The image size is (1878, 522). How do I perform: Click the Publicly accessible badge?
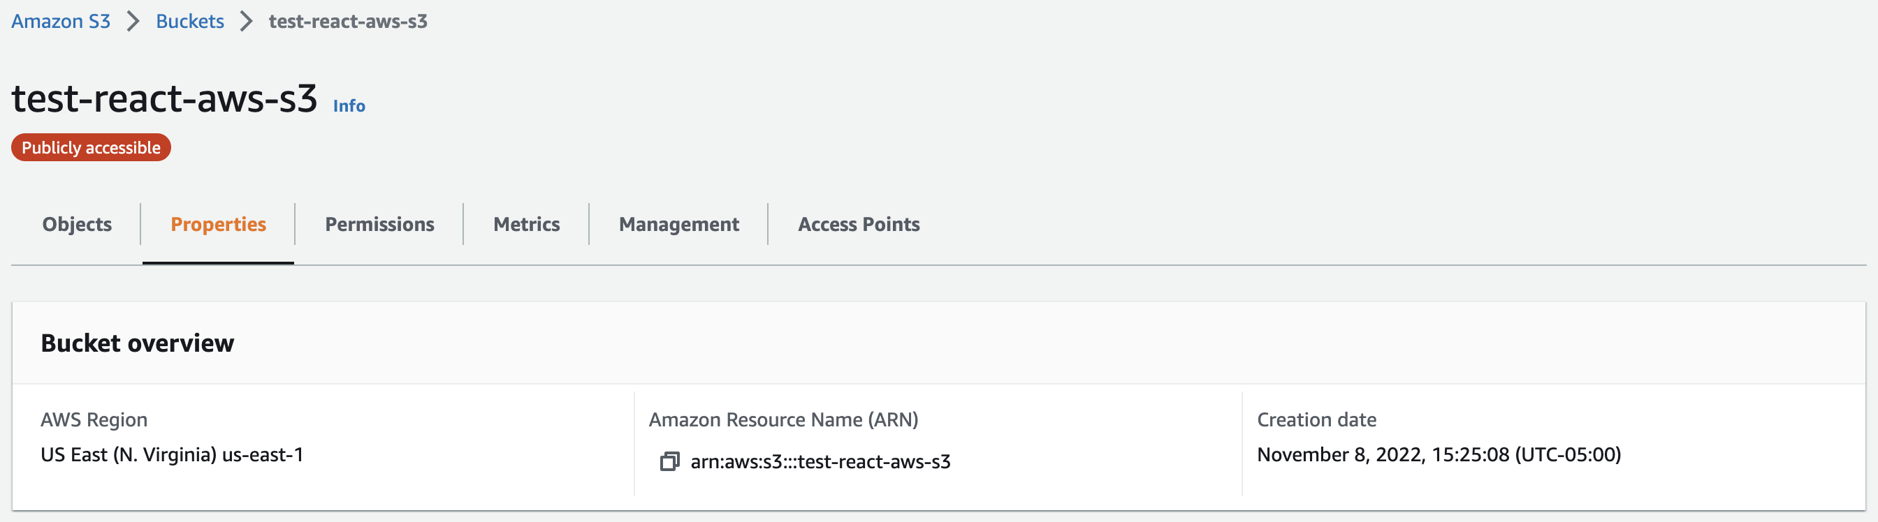91,148
